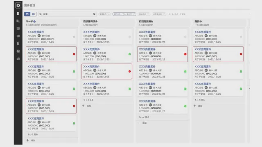Click green icon on third 初回商談済み card
The width and height of the screenshot is (262, 147).
[185, 71]
